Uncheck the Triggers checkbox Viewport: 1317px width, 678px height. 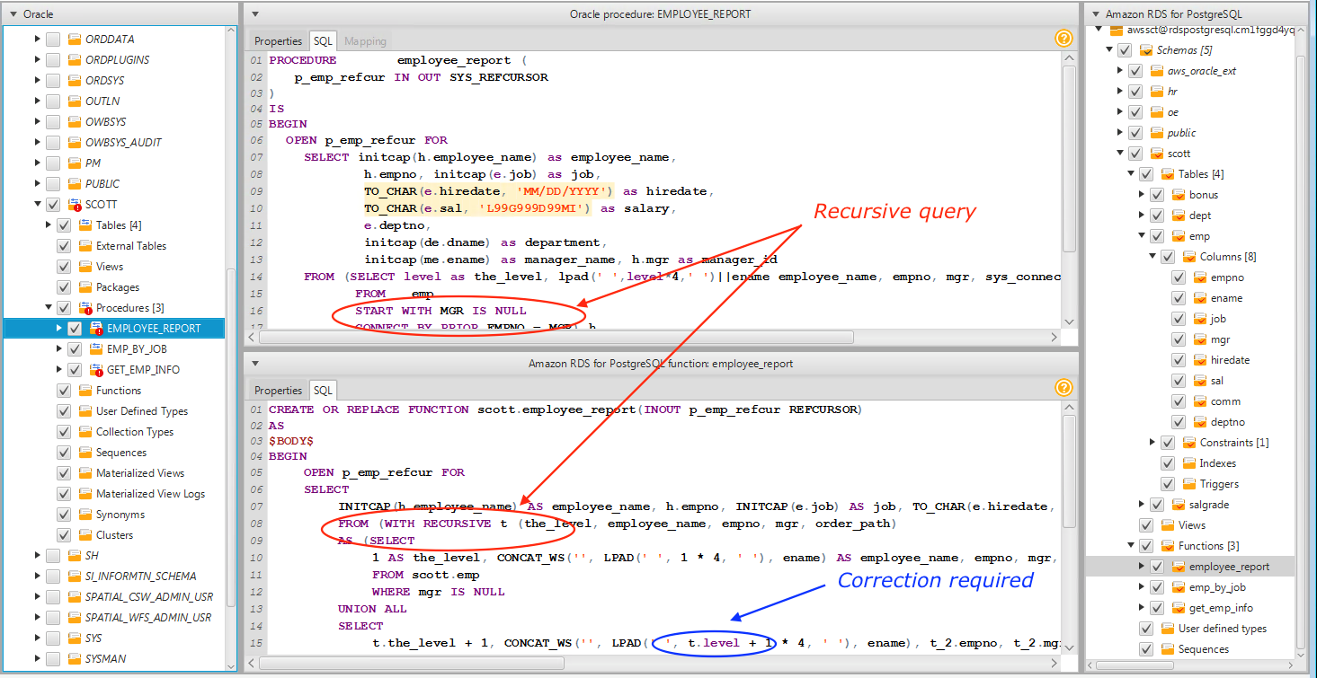pos(1168,484)
